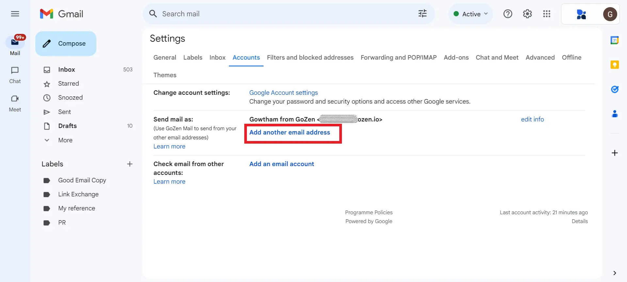
Task: Open Offline settings tab
Action: tap(571, 57)
